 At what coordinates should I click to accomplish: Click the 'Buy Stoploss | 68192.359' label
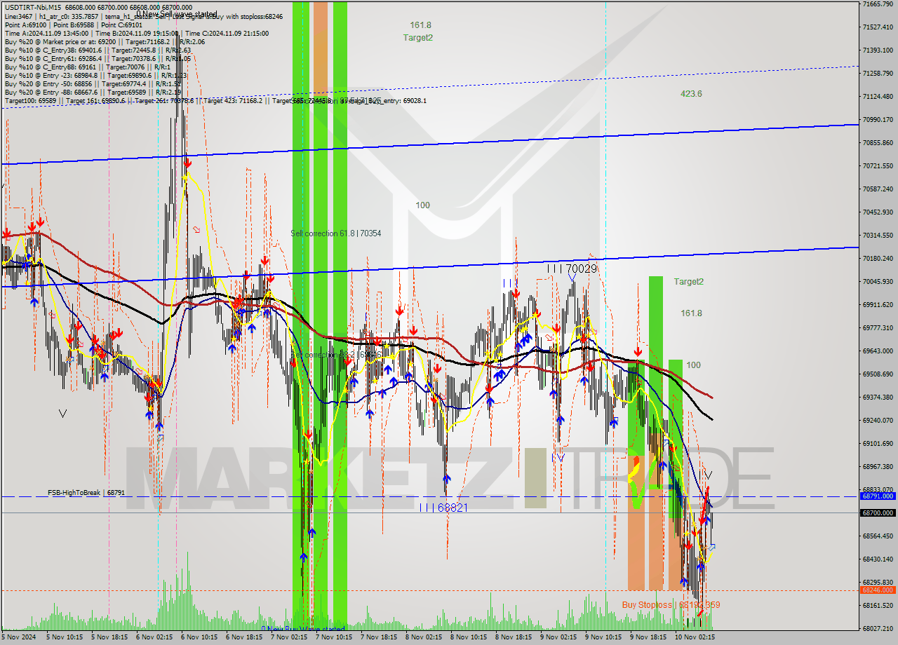(x=671, y=604)
